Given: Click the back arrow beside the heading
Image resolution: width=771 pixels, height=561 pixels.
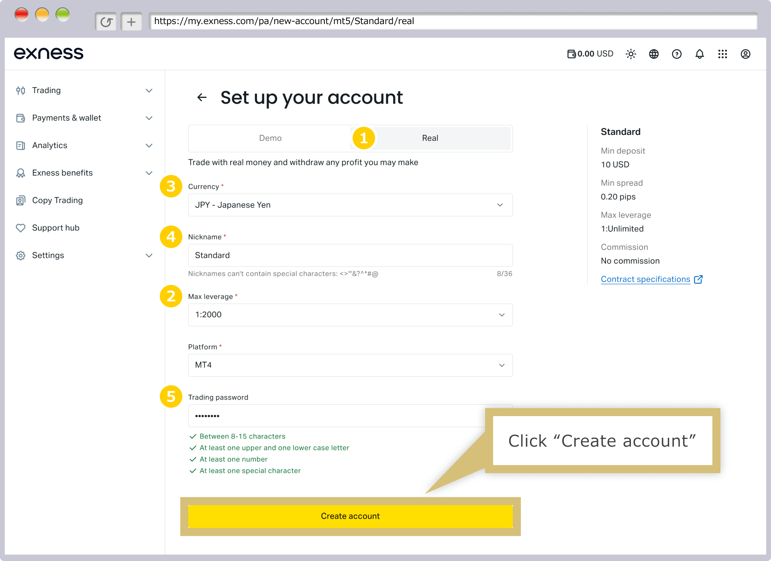Looking at the screenshot, I should click(x=202, y=97).
